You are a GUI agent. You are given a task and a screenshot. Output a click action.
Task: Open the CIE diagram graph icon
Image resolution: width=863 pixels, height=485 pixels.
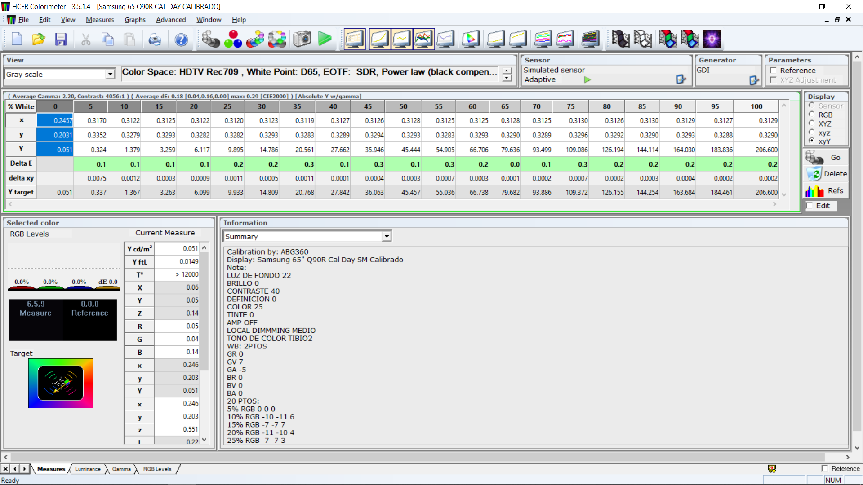[x=471, y=40]
